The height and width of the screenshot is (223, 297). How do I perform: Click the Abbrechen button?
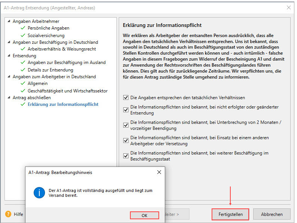[x=272, y=214]
